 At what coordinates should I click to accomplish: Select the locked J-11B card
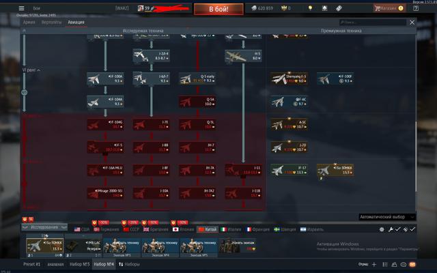pyautogui.click(x=243, y=193)
